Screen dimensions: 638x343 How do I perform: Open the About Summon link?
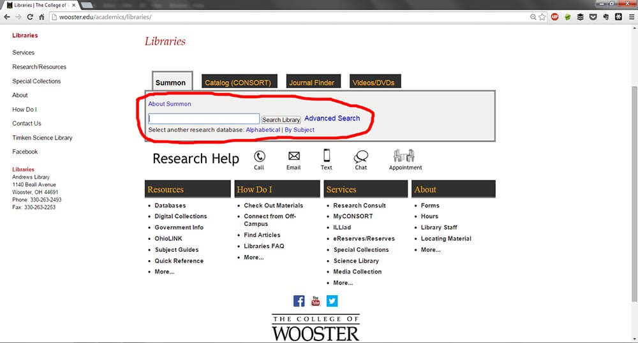[x=170, y=104]
